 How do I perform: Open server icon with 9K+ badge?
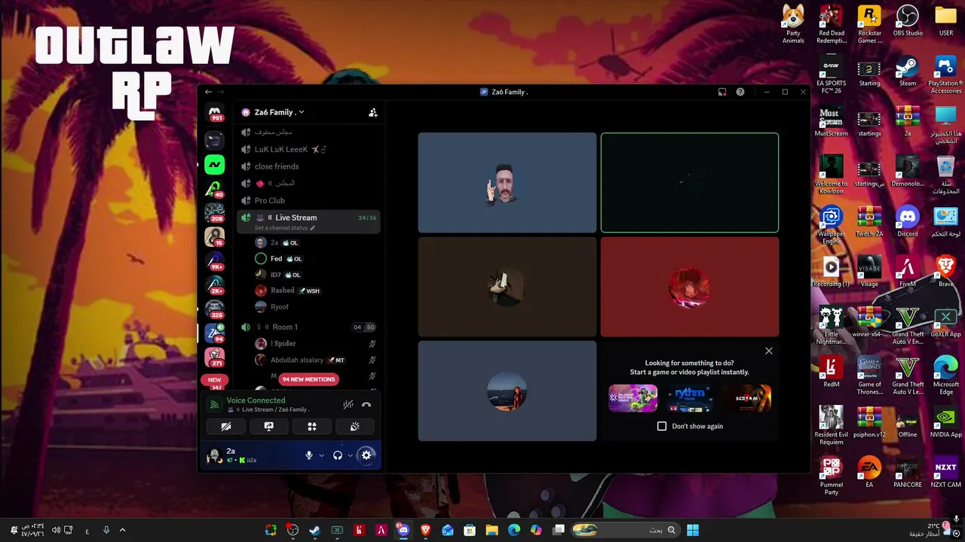pos(215,261)
